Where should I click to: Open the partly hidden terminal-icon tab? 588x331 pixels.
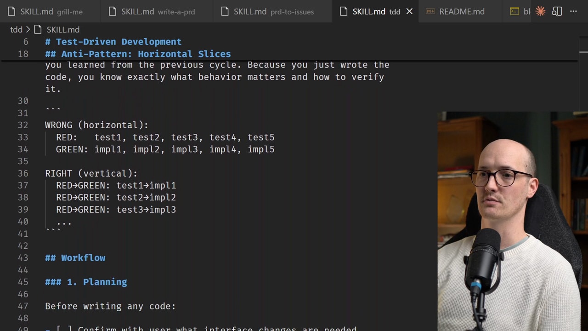(x=518, y=11)
